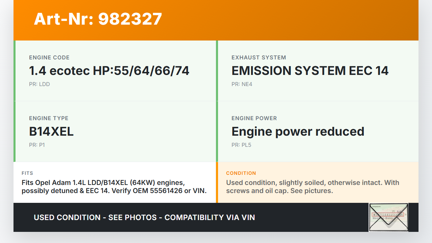The width and height of the screenshot is (432, 243).
Task: Select the 1.4 ecotec HP:55/64/66/74 value
Action: (x=109, y=71)
